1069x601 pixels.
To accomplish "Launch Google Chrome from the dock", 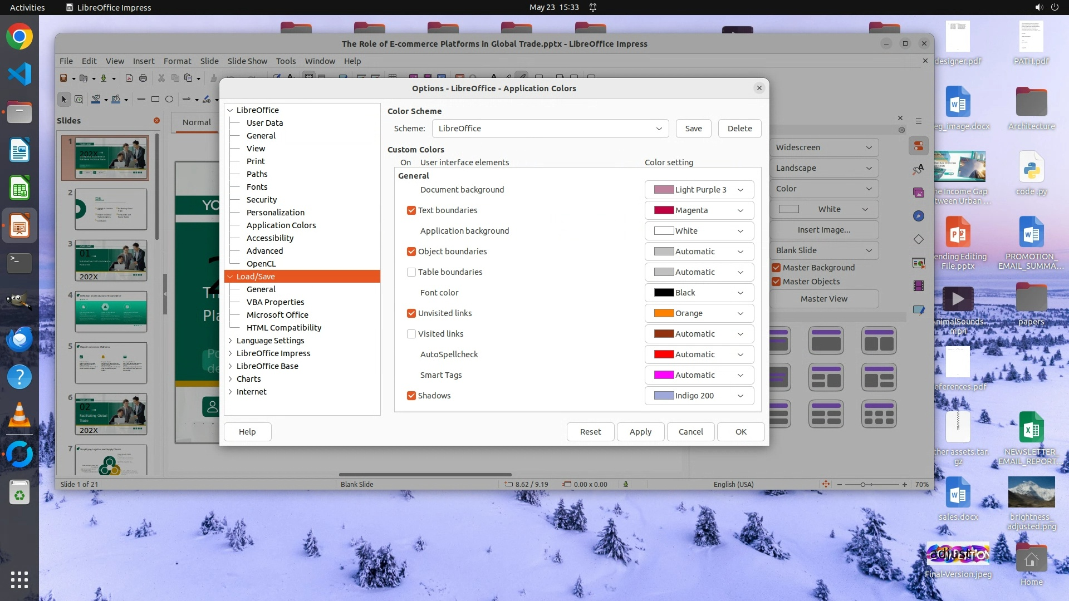I will (19, 37).
